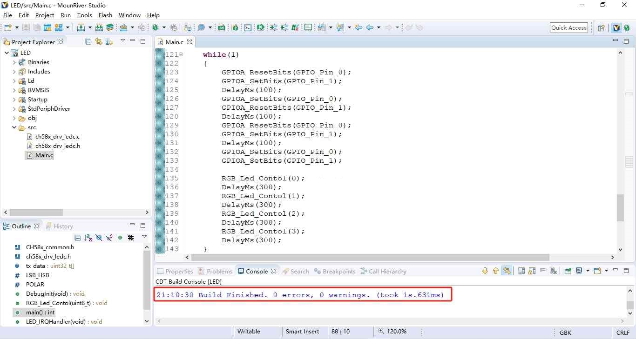Expand the StdPeriphDriver folder
The width and height of the screenshot is (636, 339).
point(14,109)
